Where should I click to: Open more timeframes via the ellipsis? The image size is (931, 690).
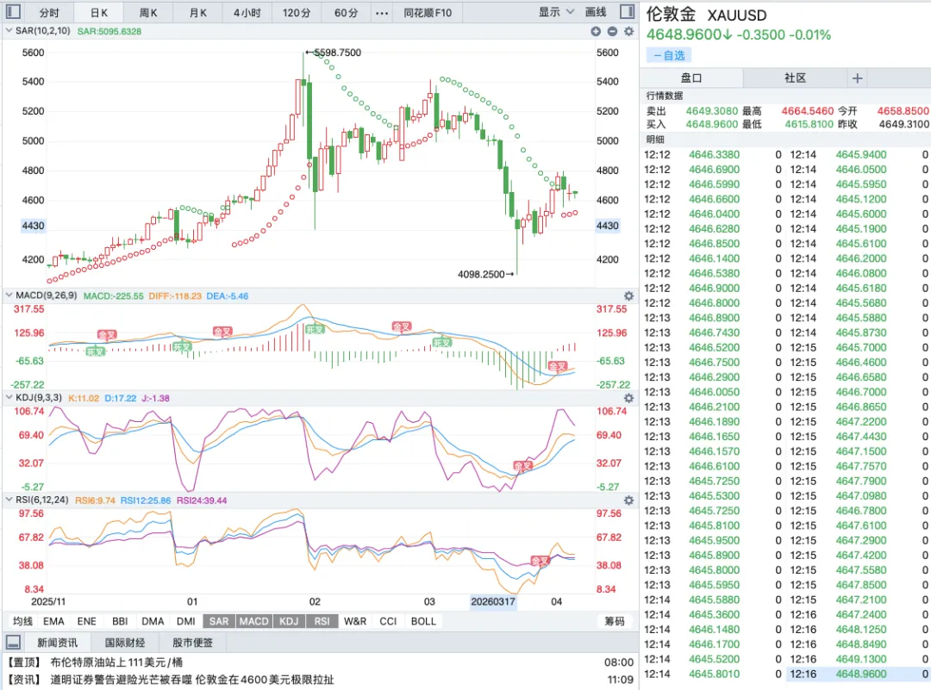(382, 13)
